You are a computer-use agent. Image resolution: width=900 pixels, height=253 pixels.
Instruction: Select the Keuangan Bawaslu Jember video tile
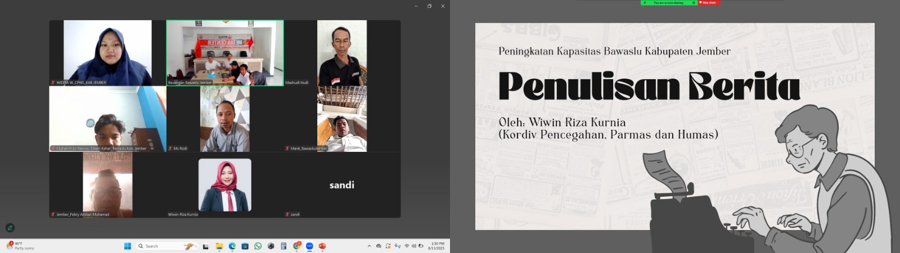point(225,53)
